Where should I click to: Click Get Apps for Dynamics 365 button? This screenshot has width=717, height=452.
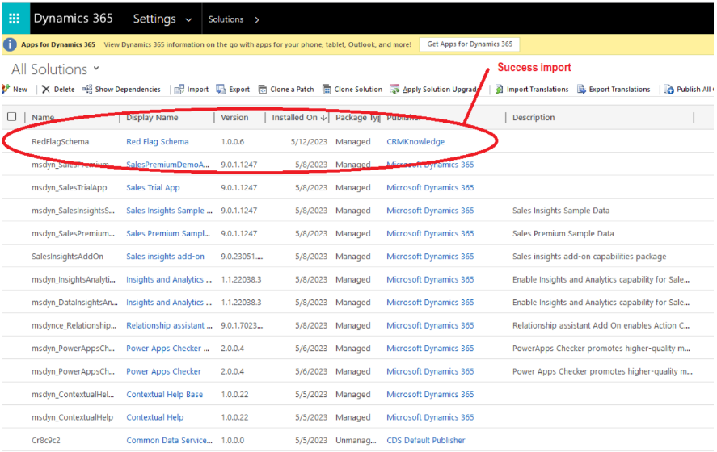470,44
